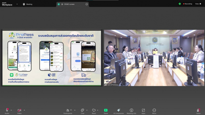Viewport: 205px width, 115px height.
Task: Click the options circle on DOAE's screen tab
Action: point(86,4)
